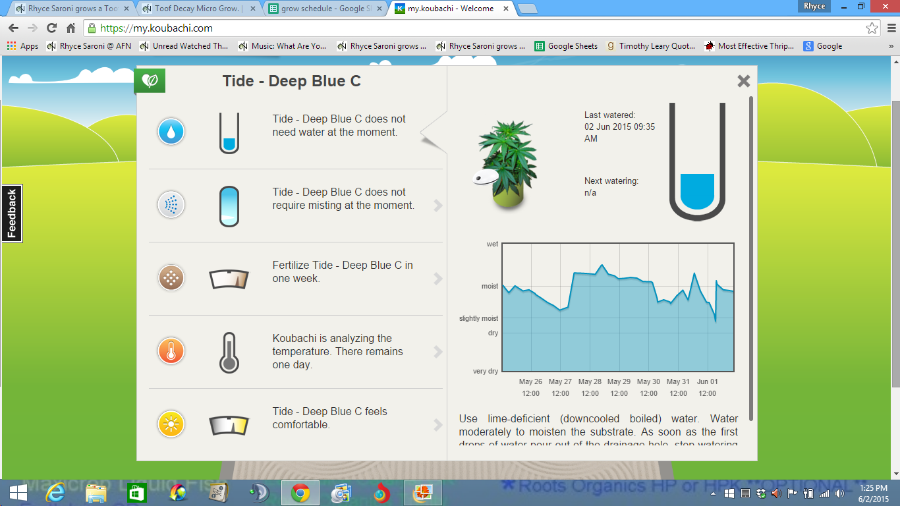Click the fertilizer level gauge icon
Image resolution: width=900 pixels, height=506 pixels.
[229, 279]
